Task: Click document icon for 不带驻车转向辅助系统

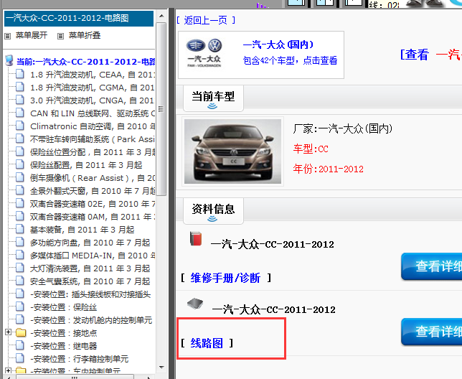Action: (x=20, y=139)
